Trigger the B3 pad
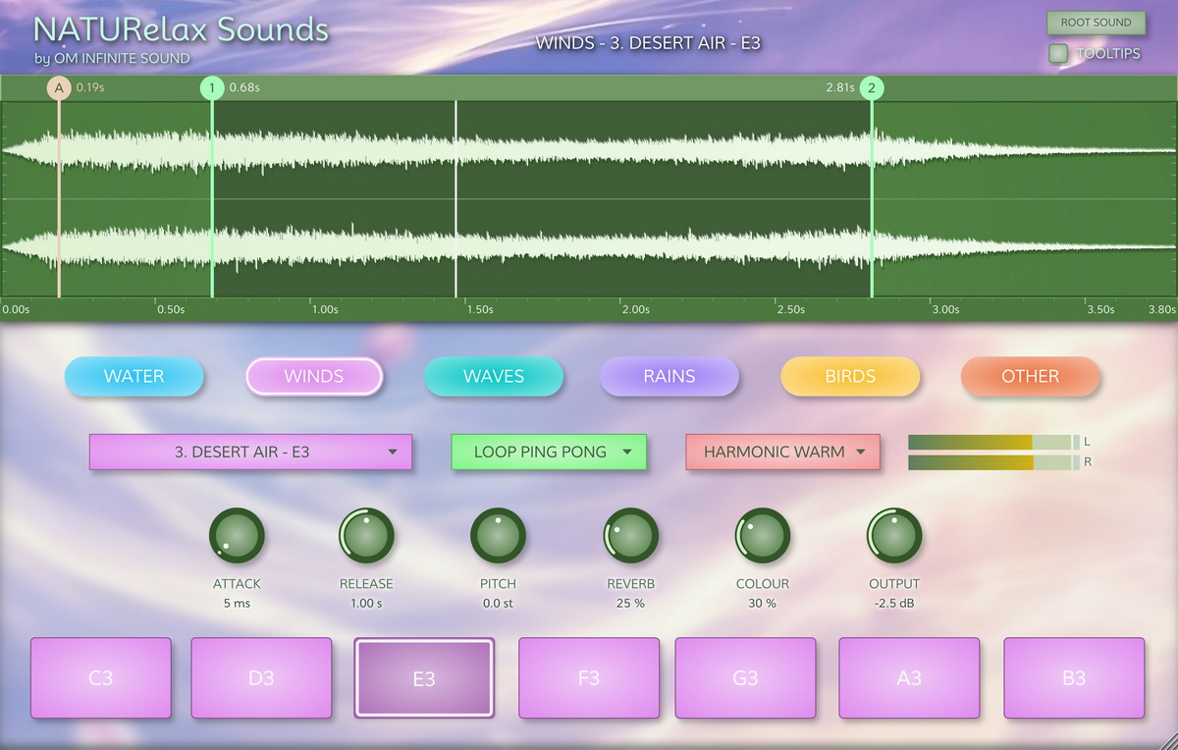The width and height of the screenshot is (1178, 750). [1074, 678]
